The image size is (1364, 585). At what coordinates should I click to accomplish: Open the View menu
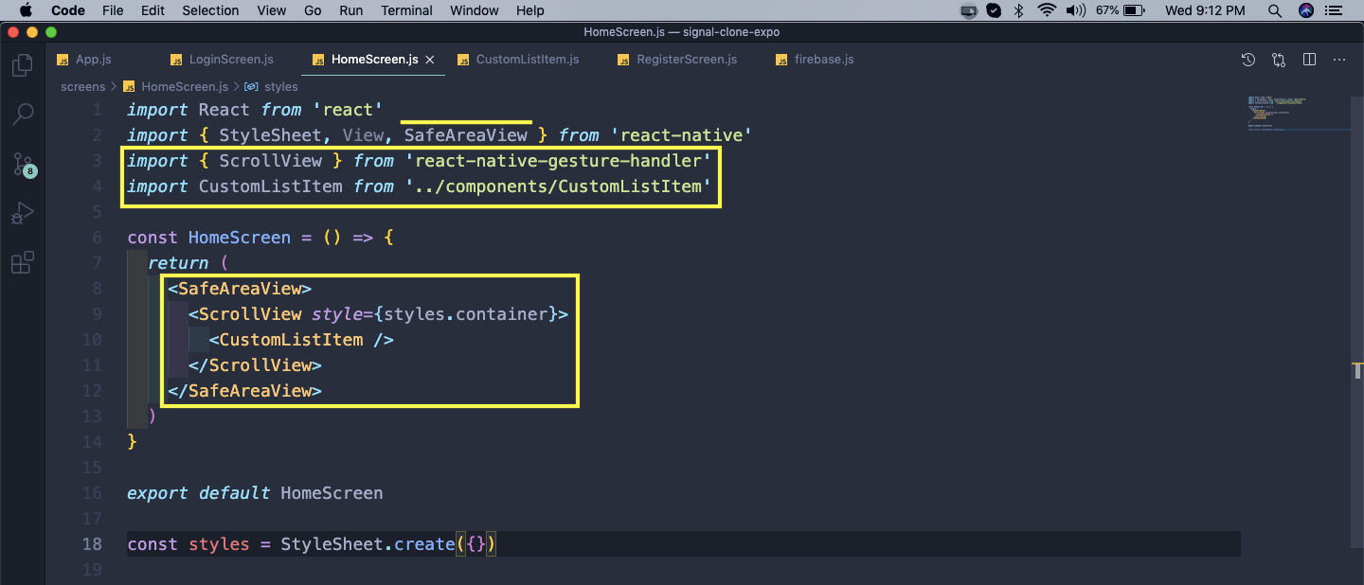click(x=272, y=10)
